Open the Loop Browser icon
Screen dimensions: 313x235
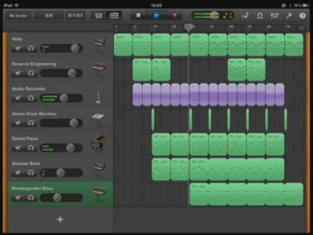coord(260,16)
